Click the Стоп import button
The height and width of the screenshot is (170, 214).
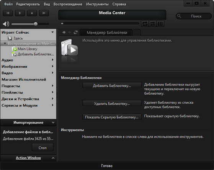tap(42, 148)
